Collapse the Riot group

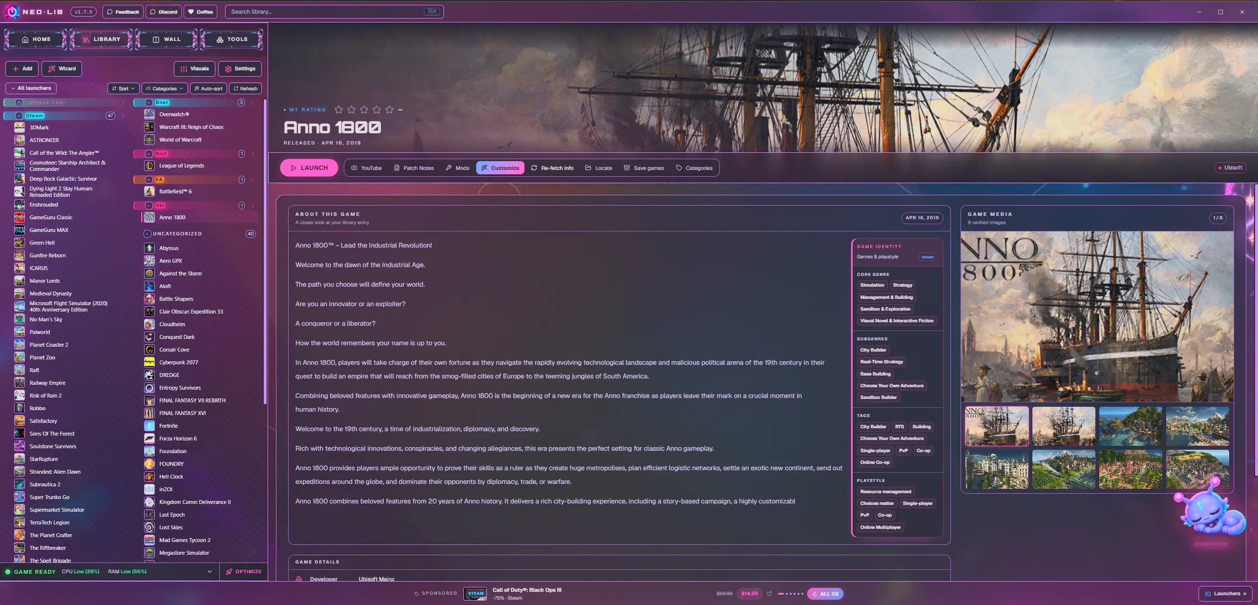[148, 154]
